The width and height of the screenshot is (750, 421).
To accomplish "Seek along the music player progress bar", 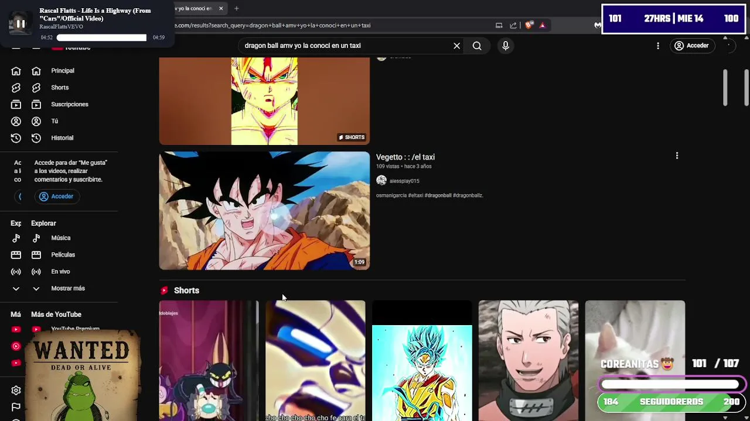I will pos(101,37).
